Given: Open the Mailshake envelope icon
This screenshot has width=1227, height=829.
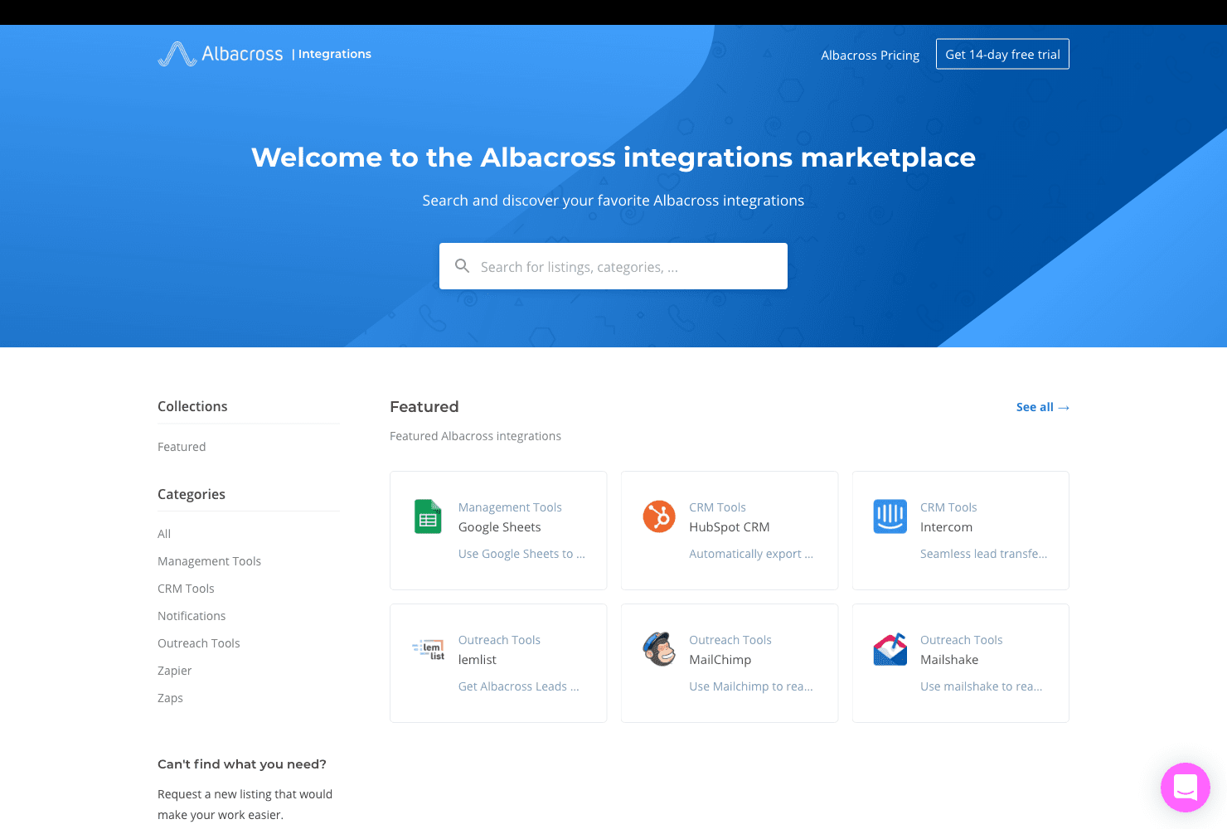Looking at the screenshot, I should [890, 649].
